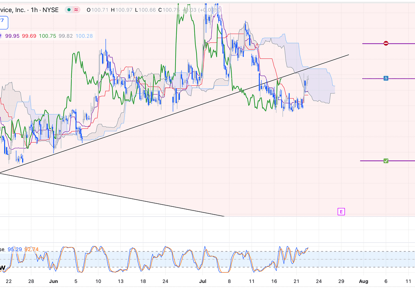Click the green checkmark marker
Image resolution: width=415 pixels, height=290 pixels.
[386, 161]
